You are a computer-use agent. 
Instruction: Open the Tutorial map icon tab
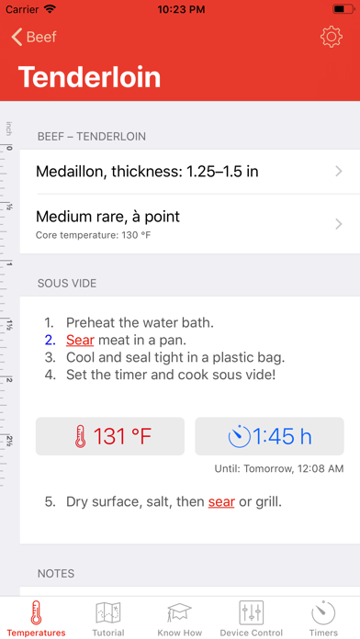coord(108,618)
